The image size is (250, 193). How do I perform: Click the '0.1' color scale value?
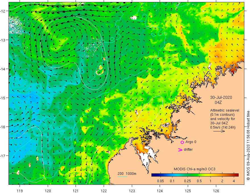(172, 181)
